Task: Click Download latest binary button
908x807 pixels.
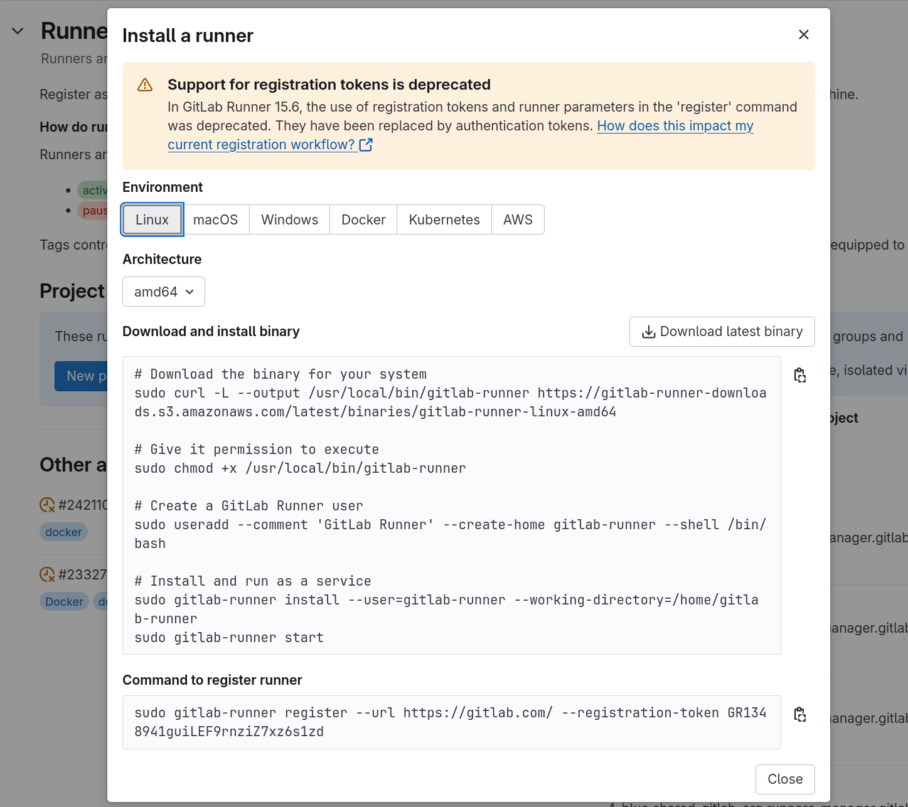Action: pos(722,332)
